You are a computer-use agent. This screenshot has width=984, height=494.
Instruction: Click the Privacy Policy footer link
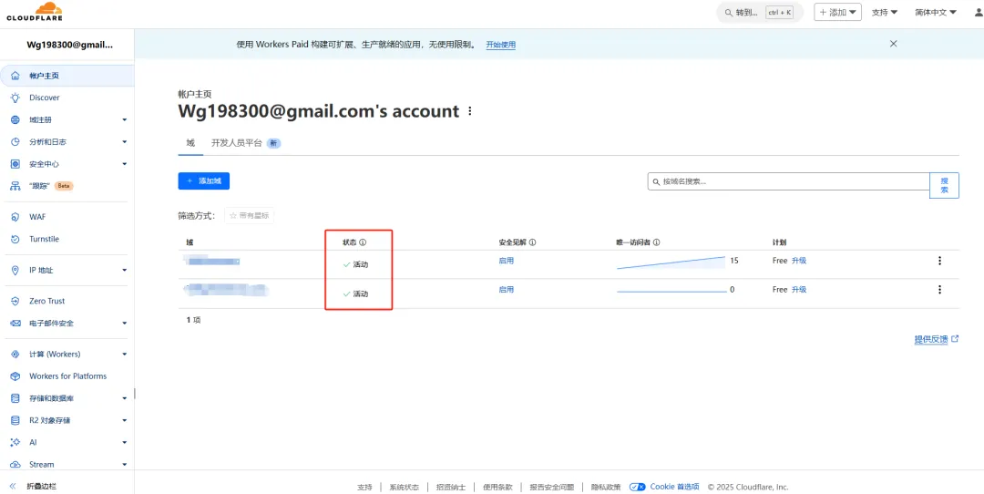tap(606, 487)
